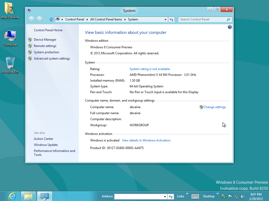
Task: Open the Max Devaine desktop folder
Action: click(10, 10)
